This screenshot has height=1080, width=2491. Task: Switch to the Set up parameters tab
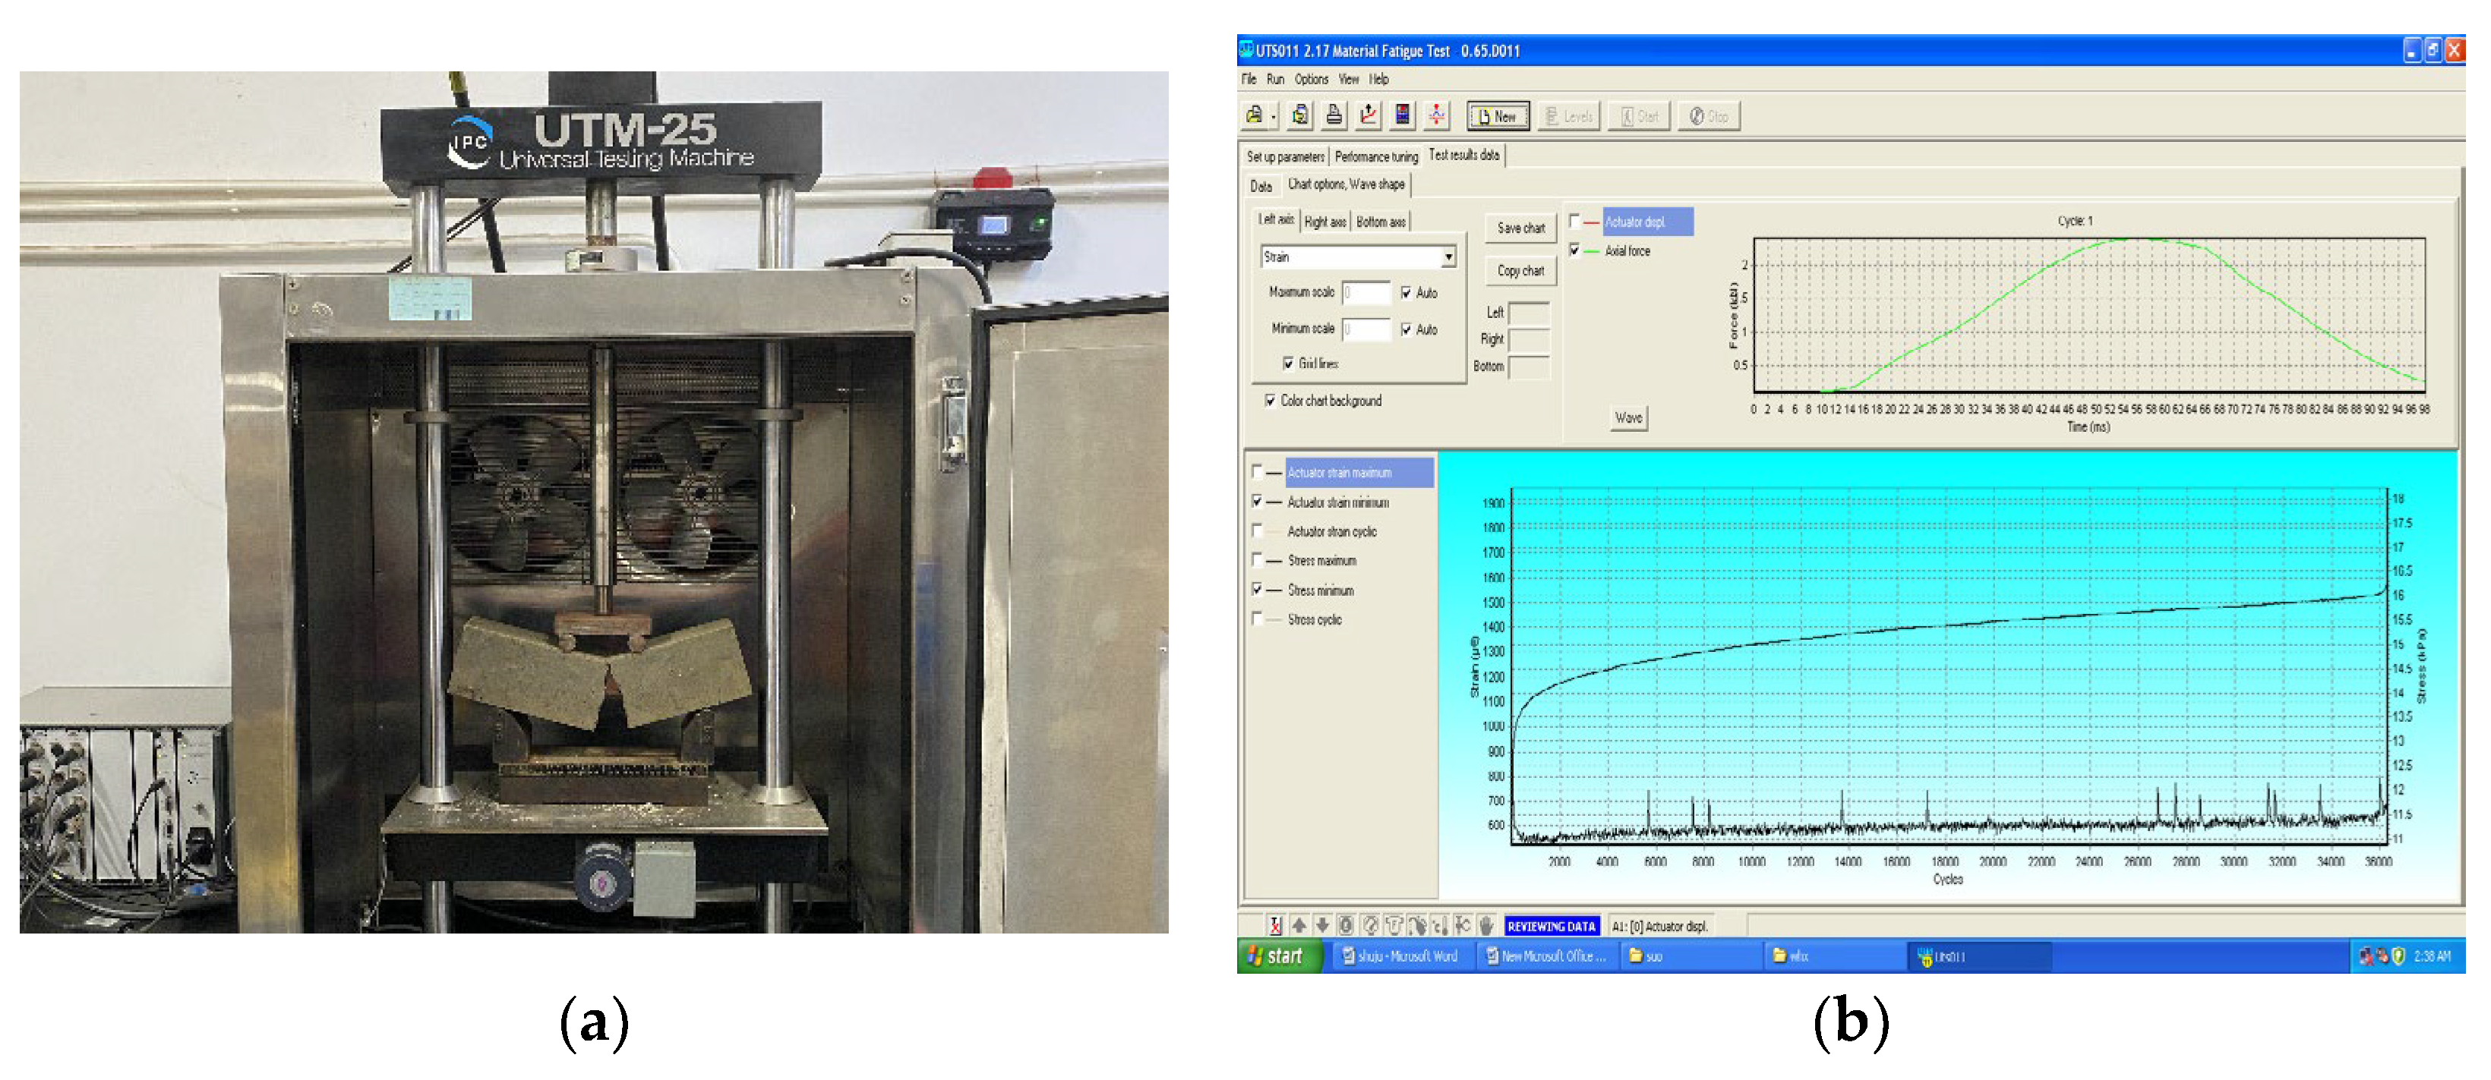[x=1284, y=156]
